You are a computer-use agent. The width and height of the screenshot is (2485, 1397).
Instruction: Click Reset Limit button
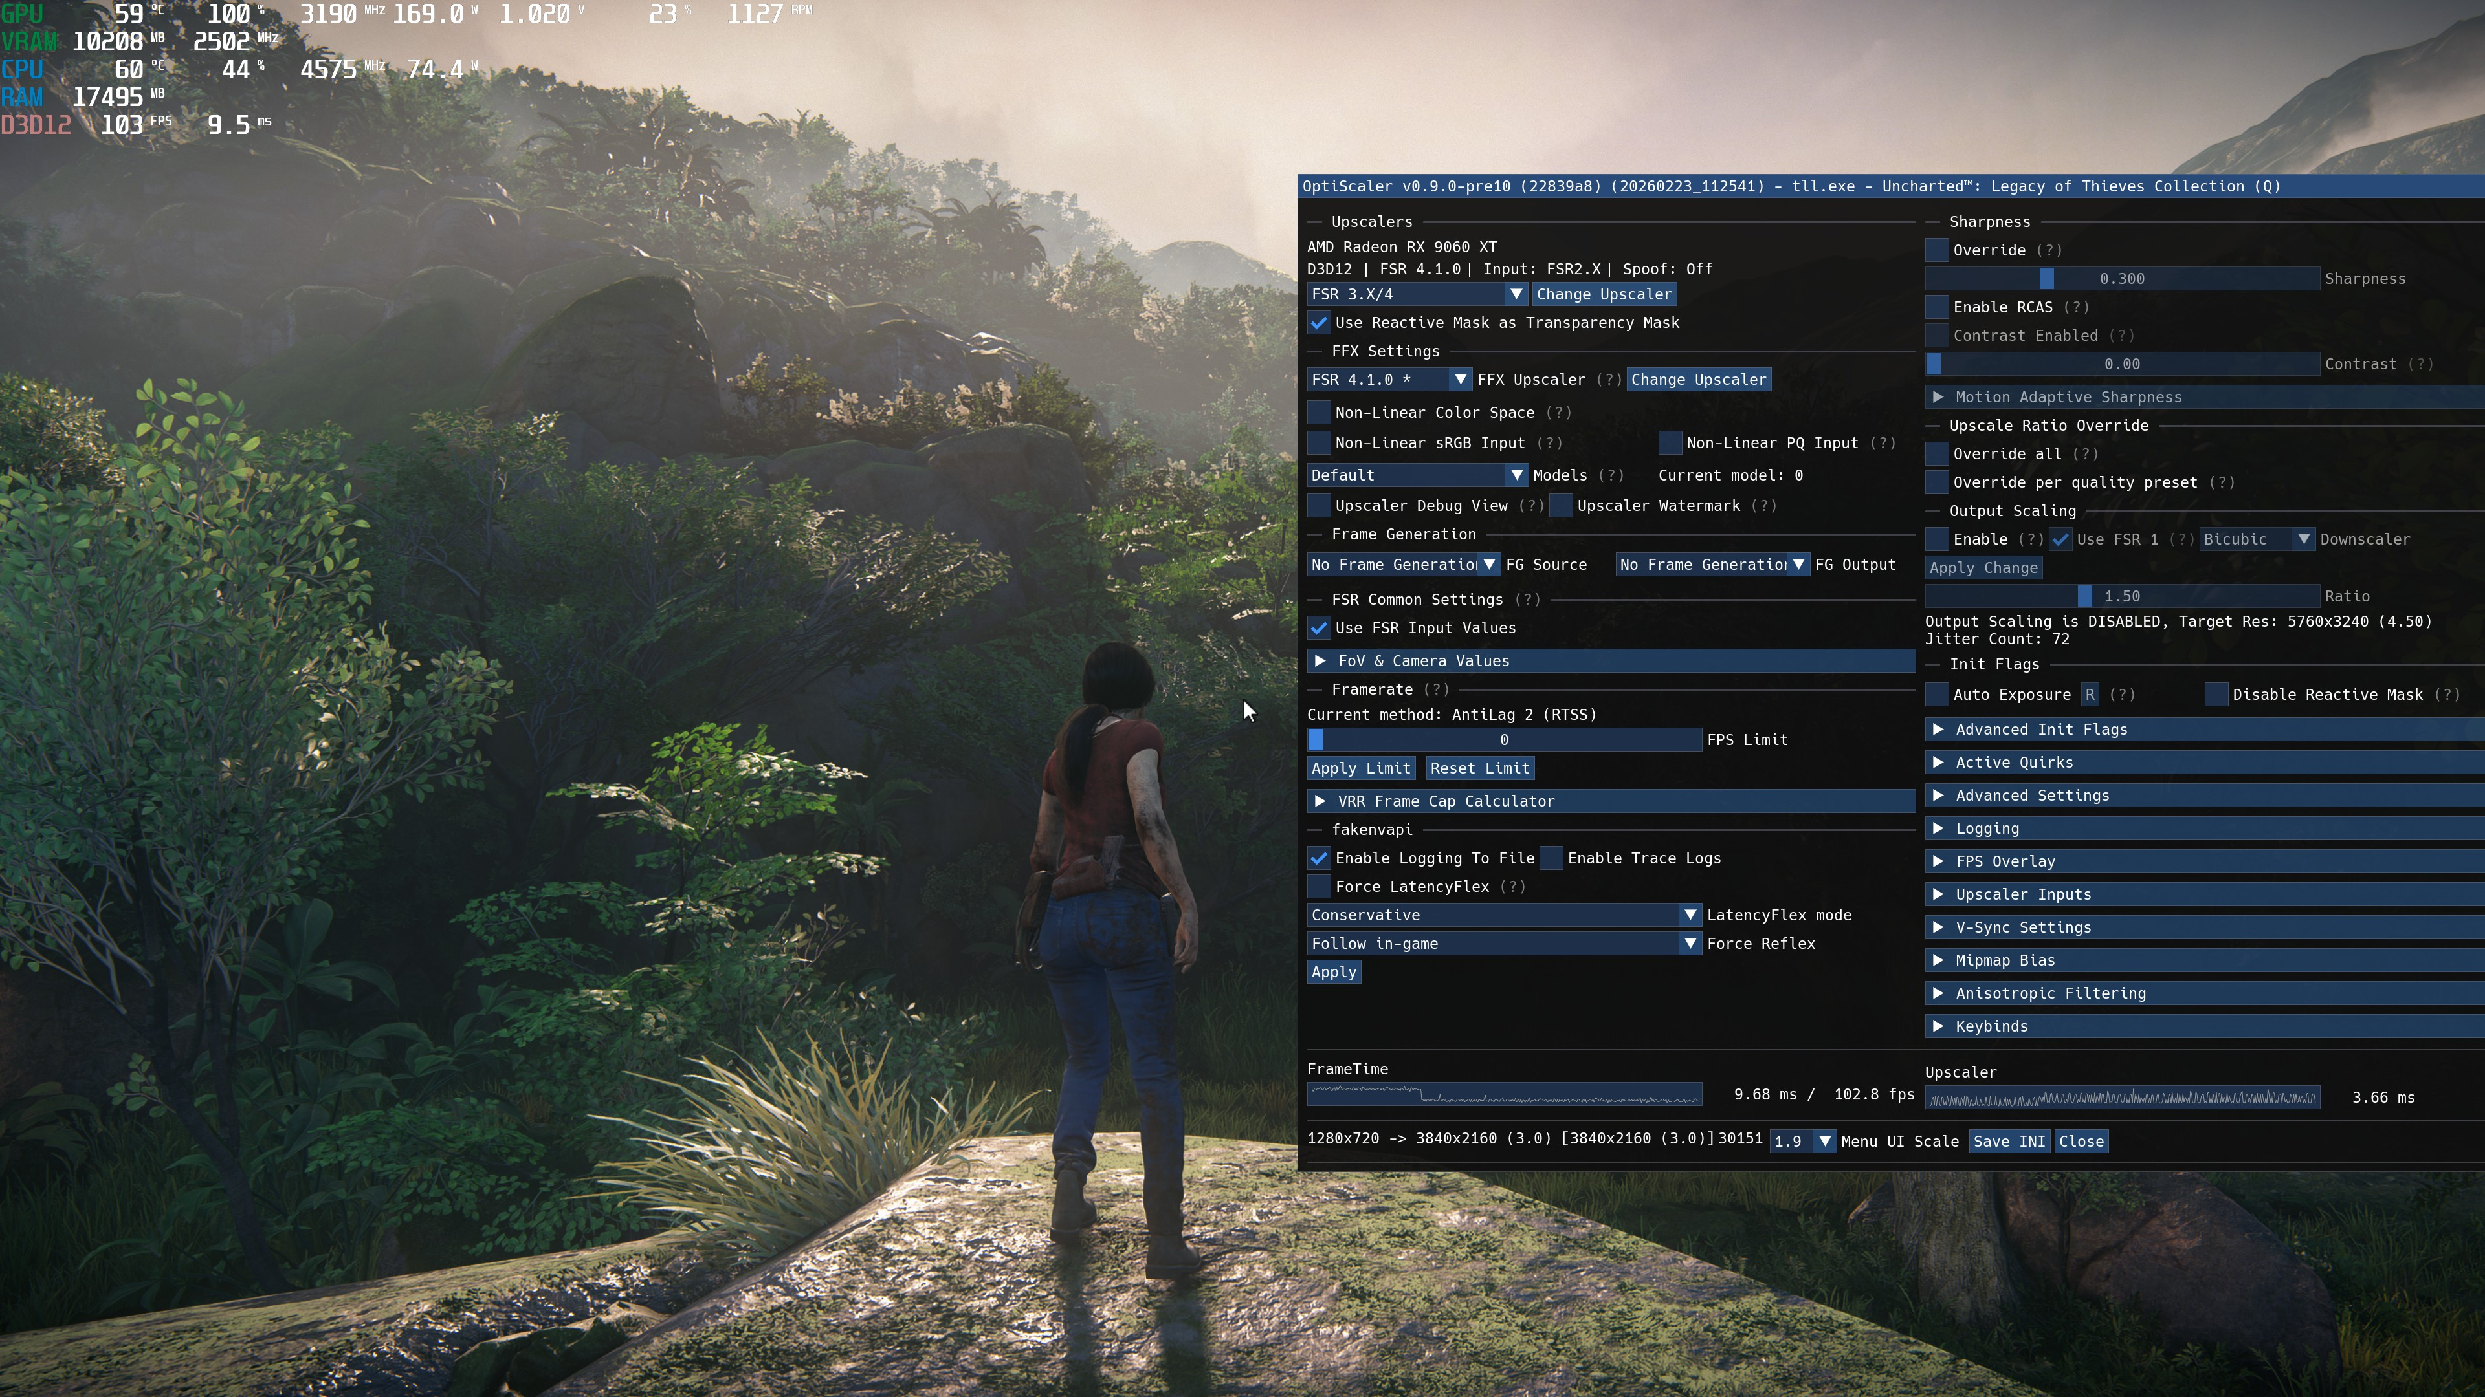pos(1480,768)
